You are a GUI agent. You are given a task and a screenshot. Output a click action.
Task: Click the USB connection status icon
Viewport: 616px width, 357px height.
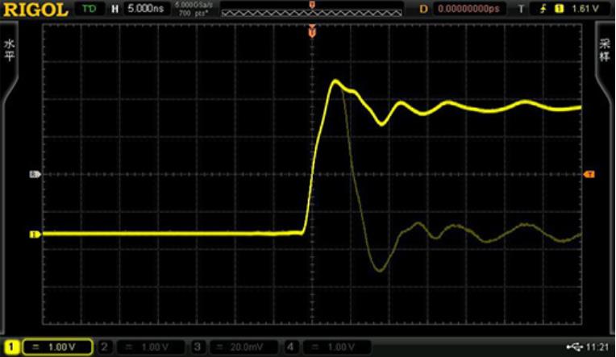tap(573, 347)
